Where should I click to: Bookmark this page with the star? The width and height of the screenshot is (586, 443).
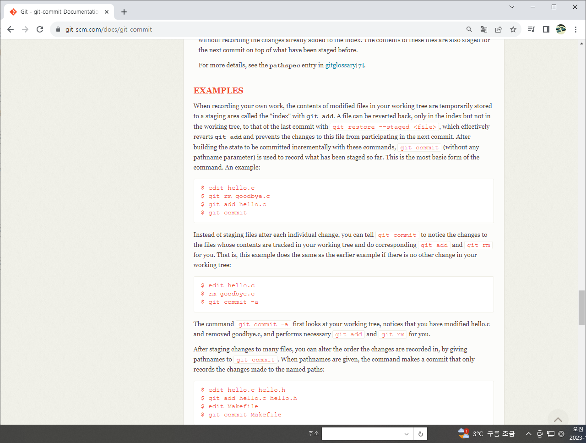click(513, 29)
